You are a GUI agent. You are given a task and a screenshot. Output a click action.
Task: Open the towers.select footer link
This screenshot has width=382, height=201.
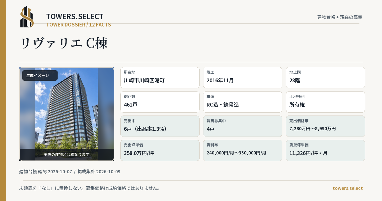coord(348,188)
